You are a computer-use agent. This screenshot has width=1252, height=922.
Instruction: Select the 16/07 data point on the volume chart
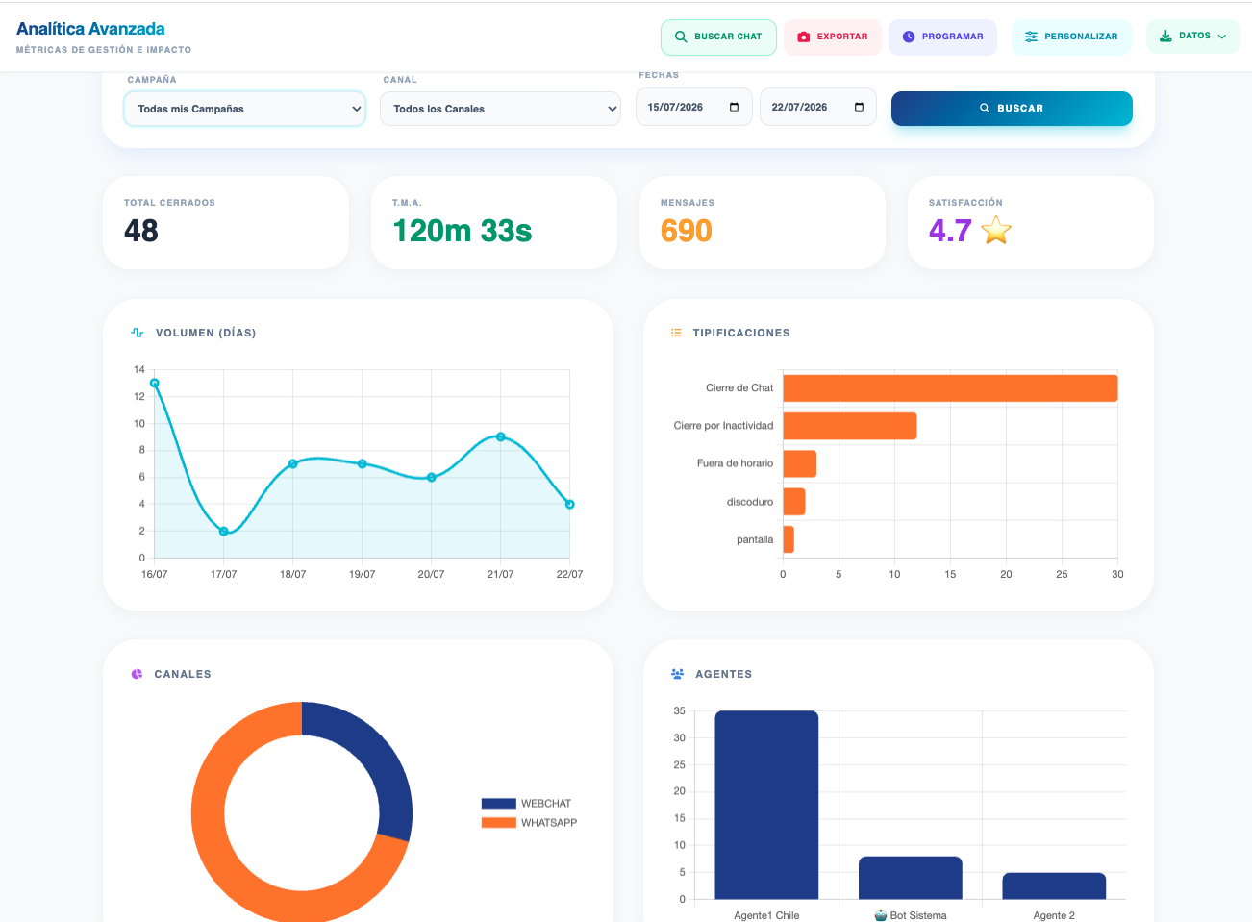tap(154, 383)
